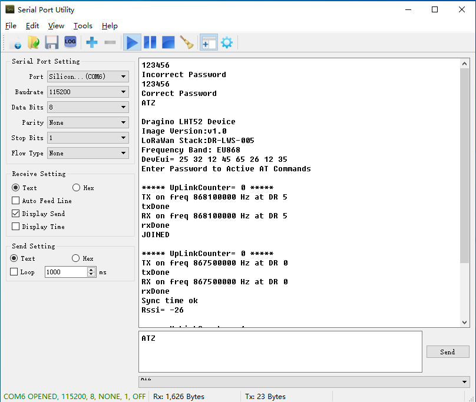Click the 'LoRaWan Stack:DR-LWS-005' line

pyautogui.click(x=198, y=141)
